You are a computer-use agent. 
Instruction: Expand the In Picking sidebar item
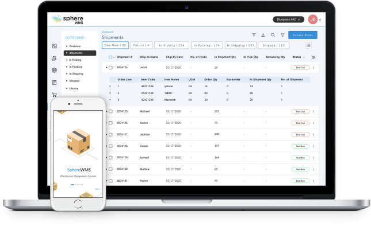(x=74, y=60)
